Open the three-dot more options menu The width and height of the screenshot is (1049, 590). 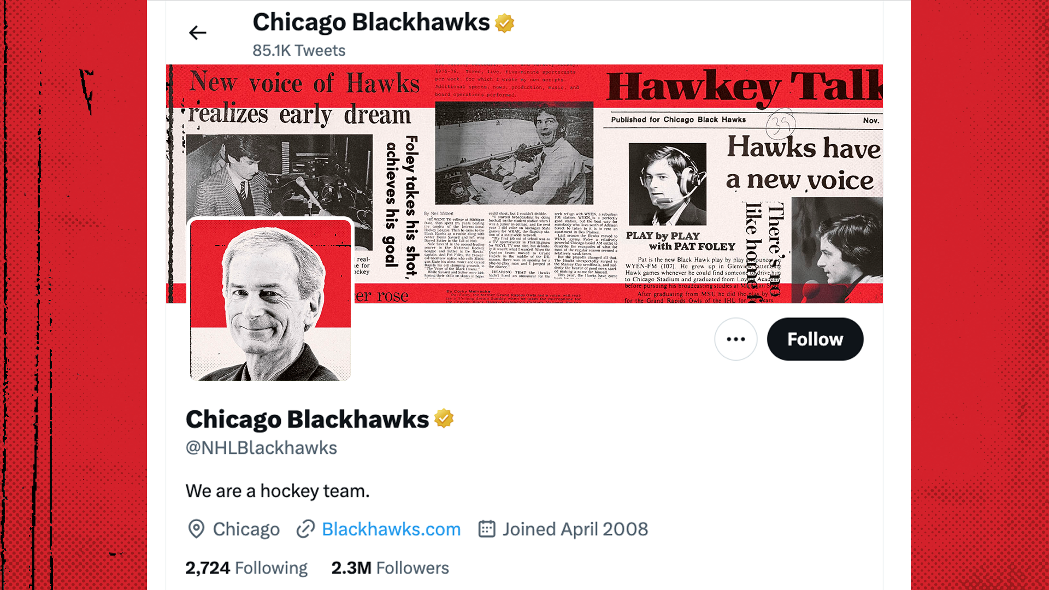(735, 339)
